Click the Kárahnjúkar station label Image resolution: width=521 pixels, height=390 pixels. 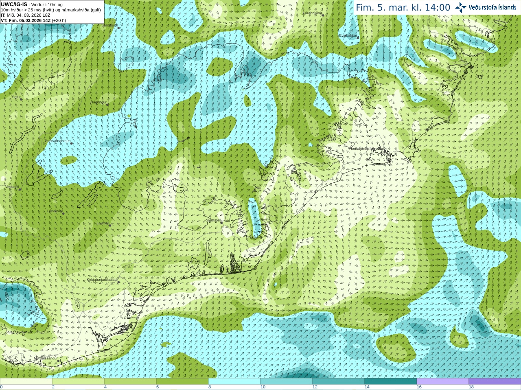coord(312,13)
